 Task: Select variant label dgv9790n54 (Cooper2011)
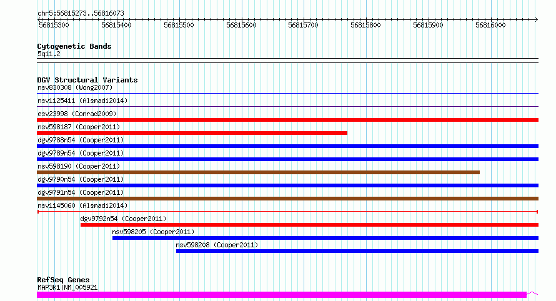coord(81,179)
